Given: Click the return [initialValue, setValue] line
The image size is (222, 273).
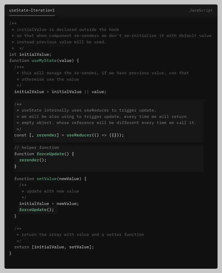Looking at the screenshot, I should 54,247.
